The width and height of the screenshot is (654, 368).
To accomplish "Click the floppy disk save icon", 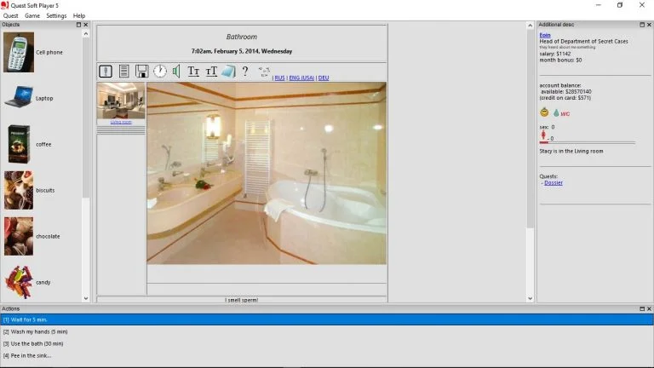I will coord(142,72).
